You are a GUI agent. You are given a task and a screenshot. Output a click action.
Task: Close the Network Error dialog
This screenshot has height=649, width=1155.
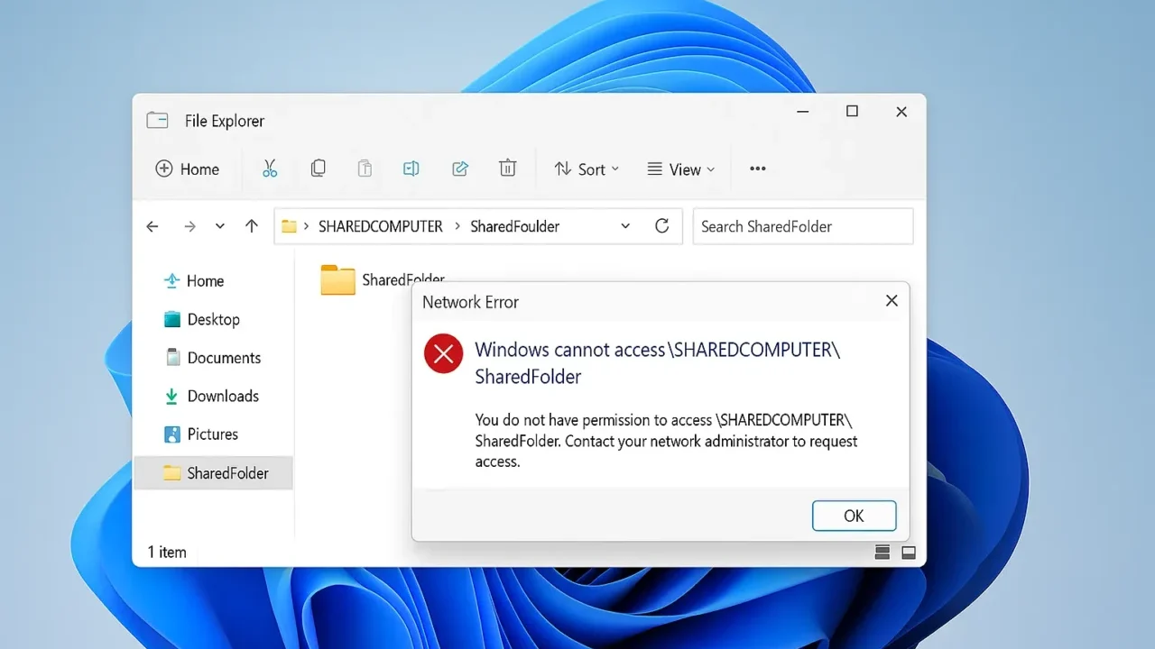tap(892, 301)
